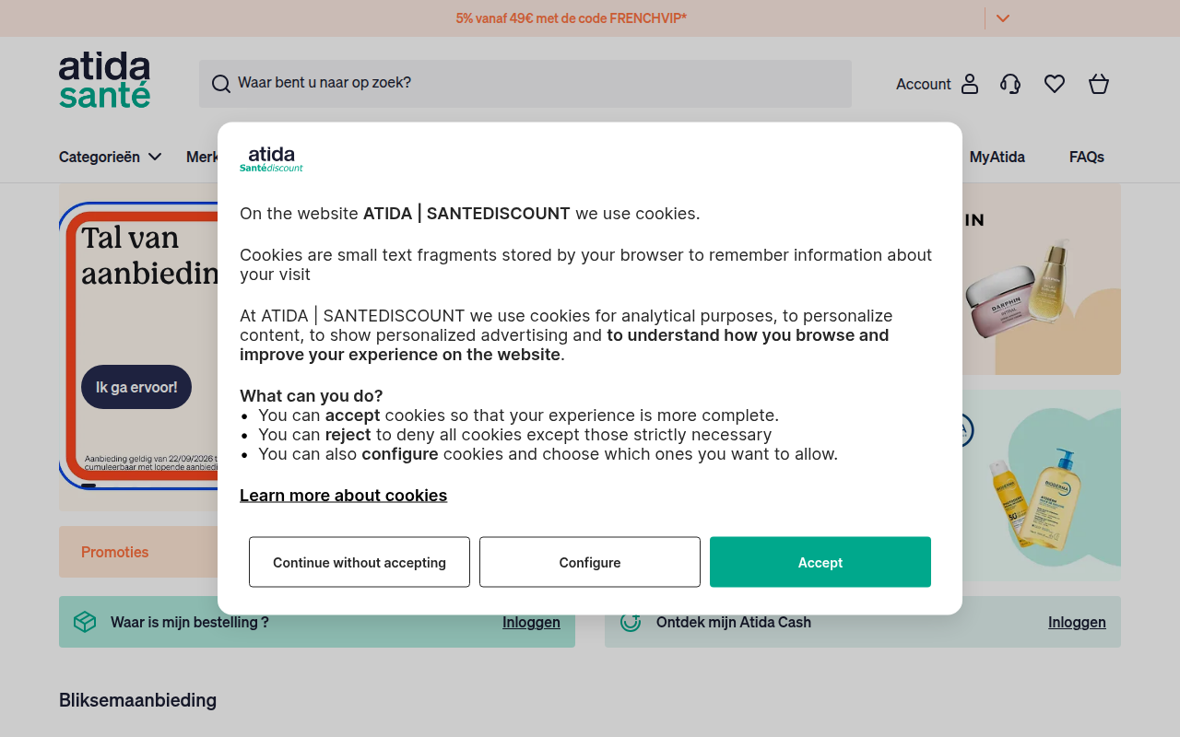
Task: Click the search magnifier icon
Action: coord(221,84)
